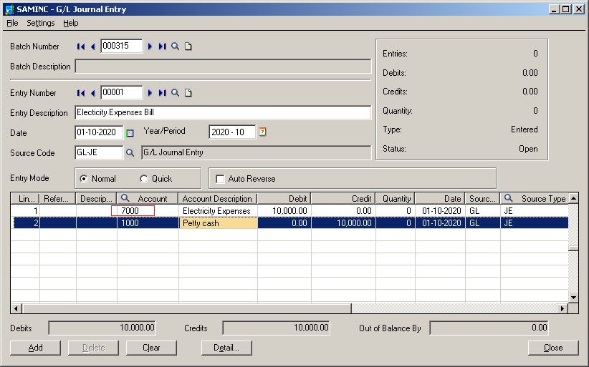Click the horizontal scroll right arrow
This screenshot has height=367, width=589.
tap(562, 308)
